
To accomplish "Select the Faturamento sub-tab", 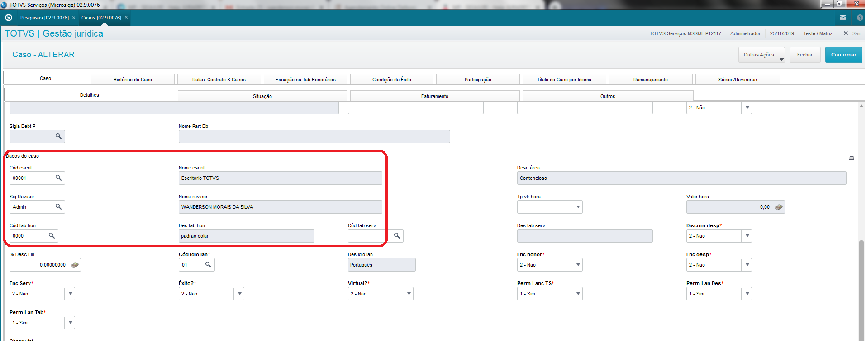I will coord(435,96).
